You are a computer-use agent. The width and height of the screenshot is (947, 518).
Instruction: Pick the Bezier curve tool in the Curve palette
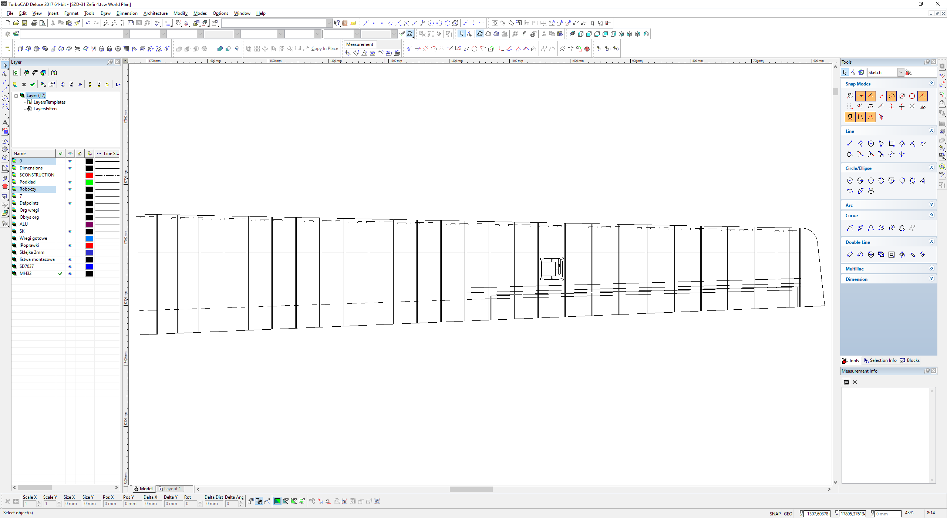(871, 228)
